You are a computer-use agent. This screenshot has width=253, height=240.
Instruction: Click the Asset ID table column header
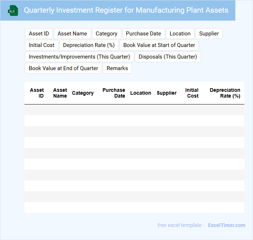point(37,93)
